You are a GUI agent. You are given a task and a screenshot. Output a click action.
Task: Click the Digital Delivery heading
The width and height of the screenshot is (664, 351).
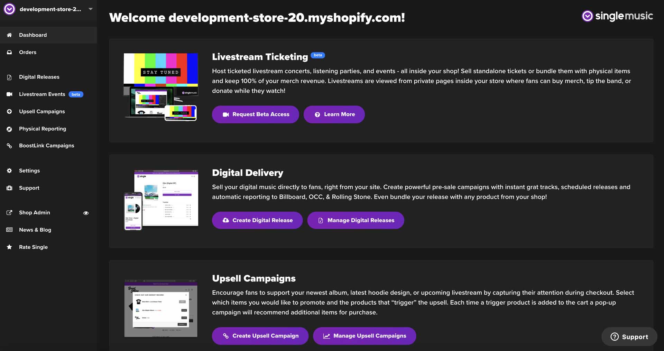coord(248,173)
